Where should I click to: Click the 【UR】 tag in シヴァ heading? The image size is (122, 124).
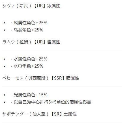(40, 6)
